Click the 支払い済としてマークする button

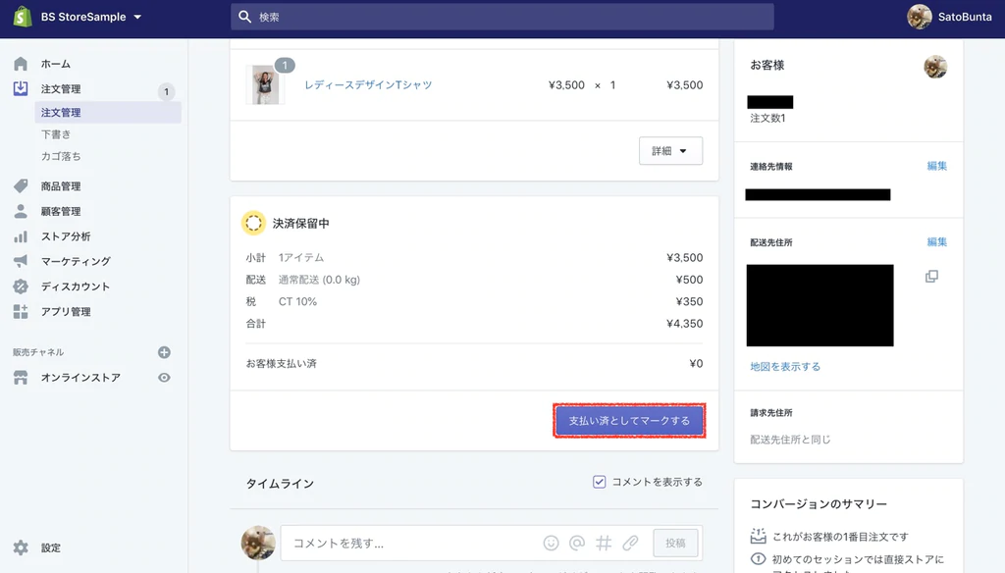[628, 420]
